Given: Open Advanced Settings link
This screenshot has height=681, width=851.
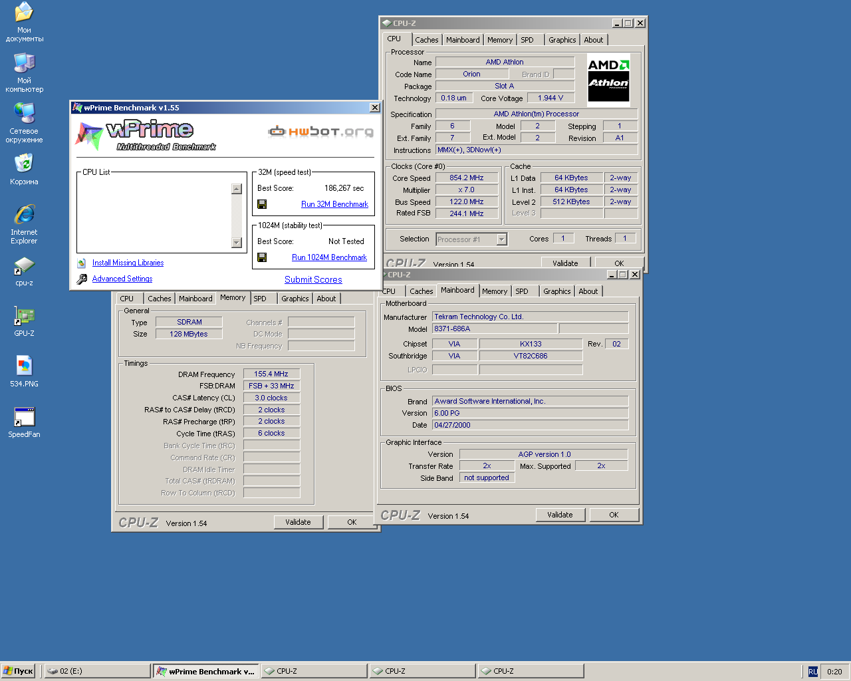Looking at the screenshot, I should tap(122, 279).
